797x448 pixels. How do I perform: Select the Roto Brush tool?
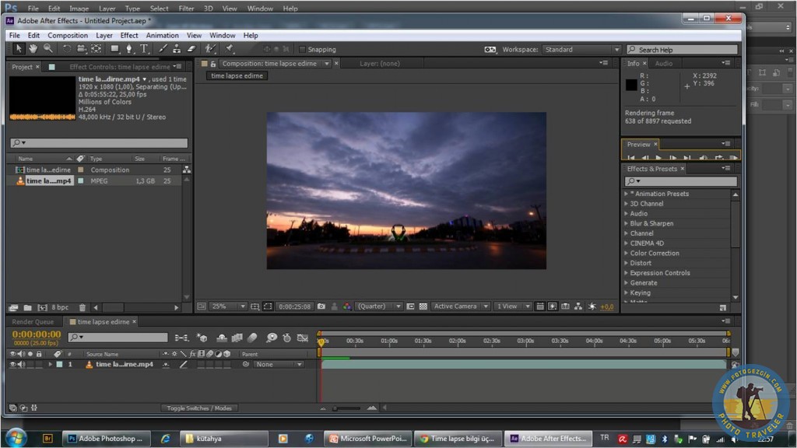click(x=210, y=49)
